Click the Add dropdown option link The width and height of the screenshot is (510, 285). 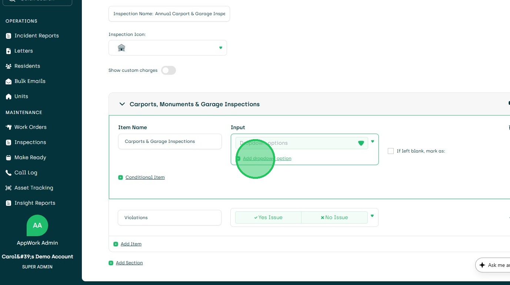[x=267, y=158]
